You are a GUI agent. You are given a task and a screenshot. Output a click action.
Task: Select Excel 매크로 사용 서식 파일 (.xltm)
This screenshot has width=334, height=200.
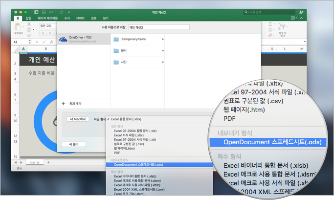[159, 185]
